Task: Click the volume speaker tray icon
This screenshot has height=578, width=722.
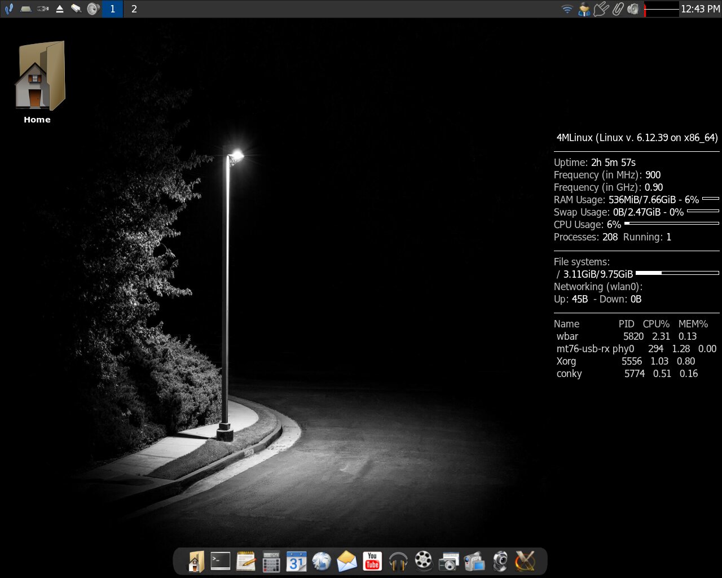Action: [x=633, y=9]
